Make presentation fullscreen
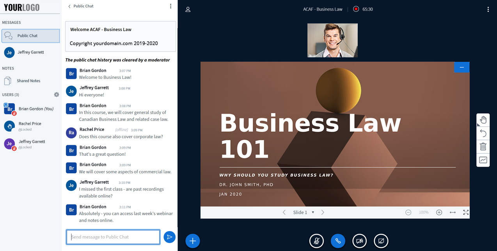 pos(466,212)
